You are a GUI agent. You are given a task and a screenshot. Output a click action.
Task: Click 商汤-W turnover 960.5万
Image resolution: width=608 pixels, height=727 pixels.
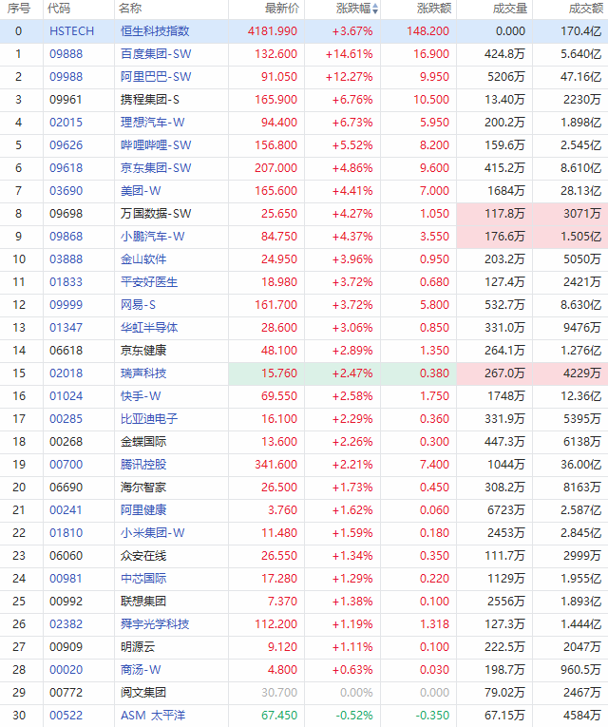tap(580, 670)
